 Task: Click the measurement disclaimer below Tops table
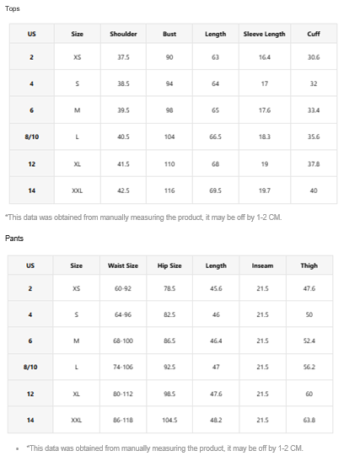pos(143,217)
